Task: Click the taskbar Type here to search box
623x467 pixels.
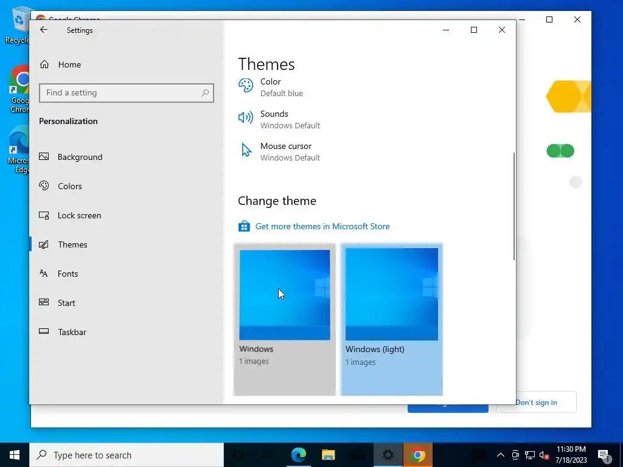Action: click(x=127, y=455)
